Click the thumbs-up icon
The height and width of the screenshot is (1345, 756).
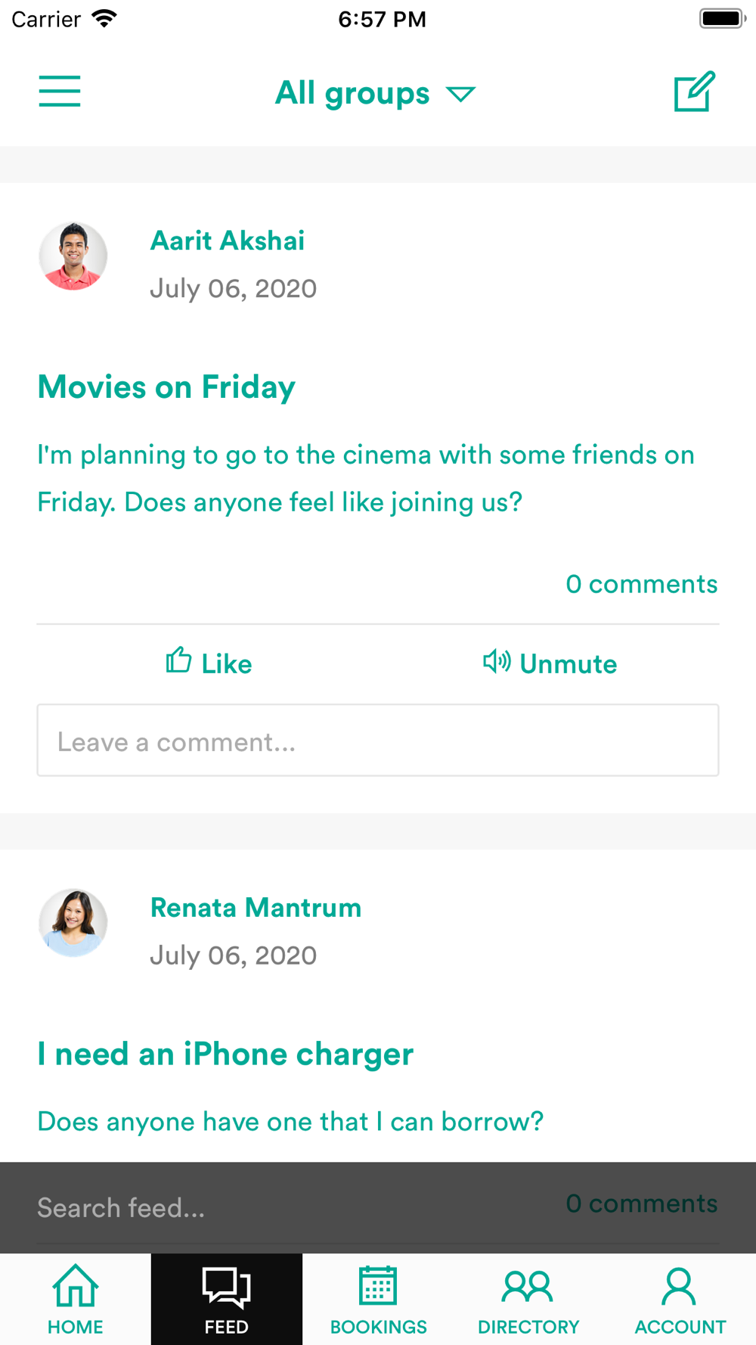[178, 660]
